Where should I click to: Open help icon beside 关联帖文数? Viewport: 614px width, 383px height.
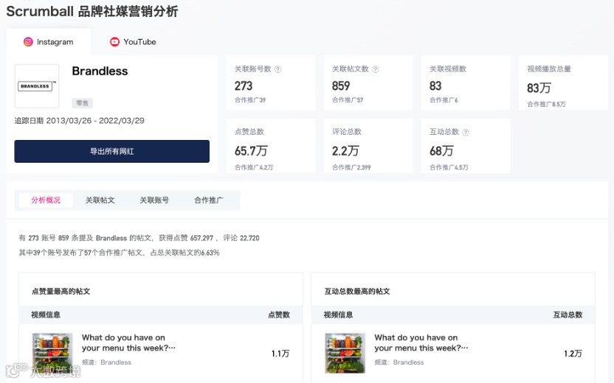click(x=375, y=69)
